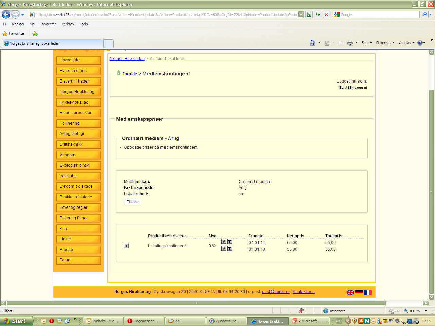Click the Refresh page icon

pos(318,14)
